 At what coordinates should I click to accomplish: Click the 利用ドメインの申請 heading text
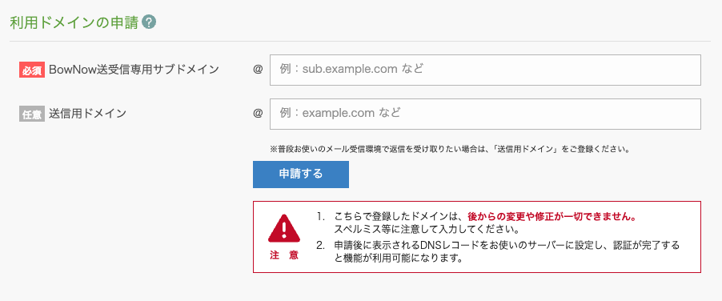click(74, 22)
